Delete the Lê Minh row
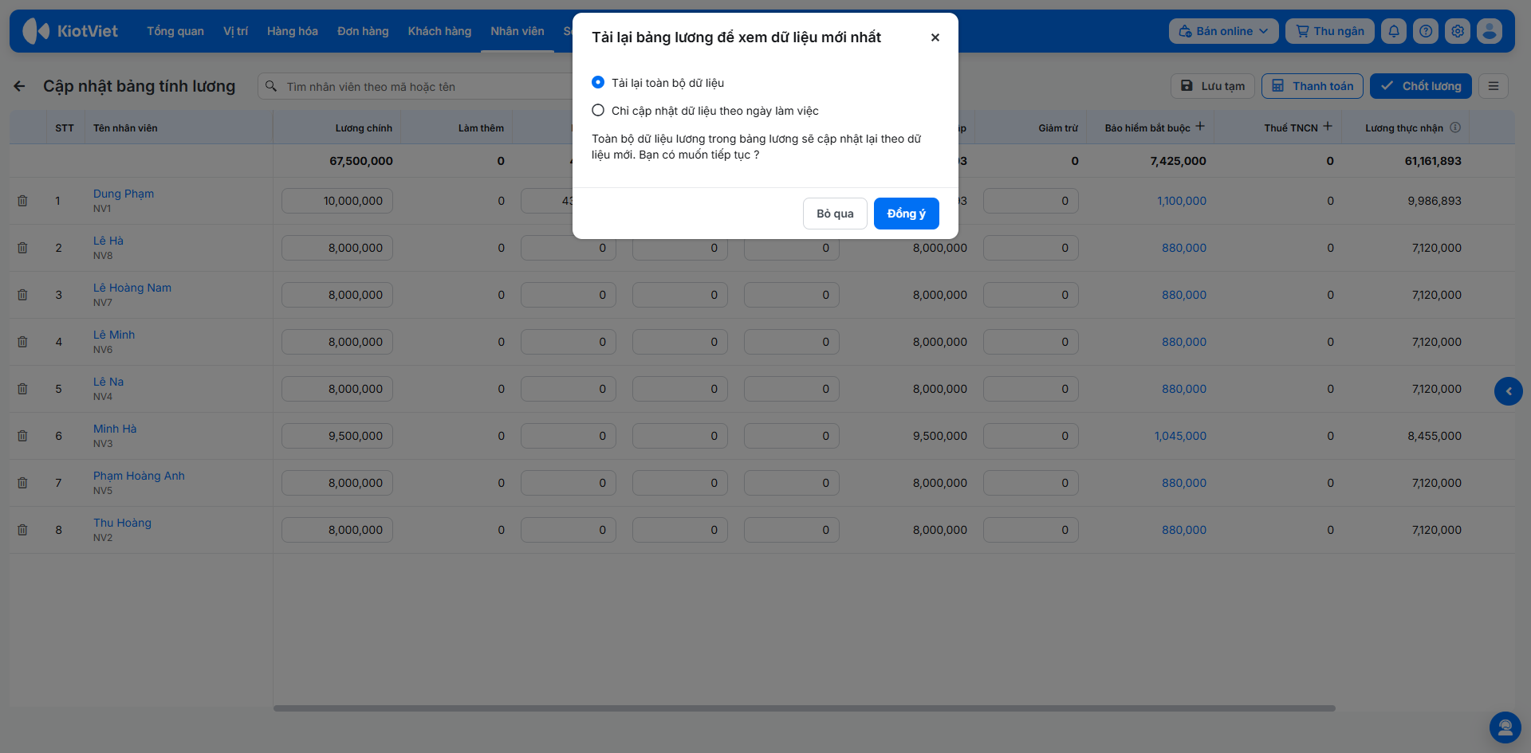Screen dimensions: 1531x753 point(22,342)
